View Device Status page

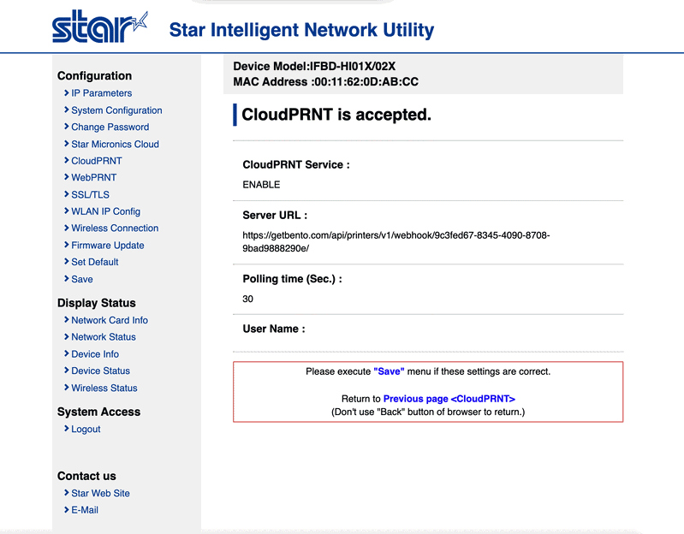click(100, 371)
